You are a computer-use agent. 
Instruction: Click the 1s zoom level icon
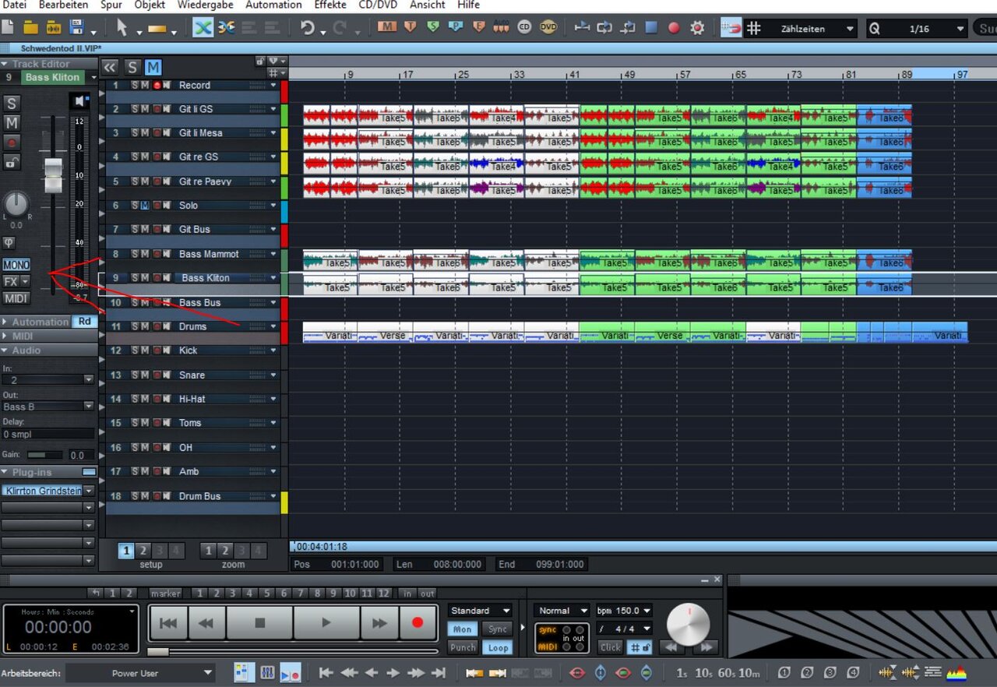pos(682,674)
